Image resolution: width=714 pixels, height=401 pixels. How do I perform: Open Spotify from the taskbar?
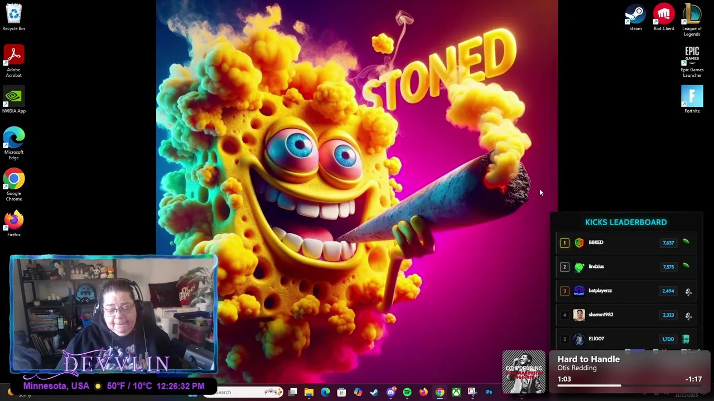407,392
